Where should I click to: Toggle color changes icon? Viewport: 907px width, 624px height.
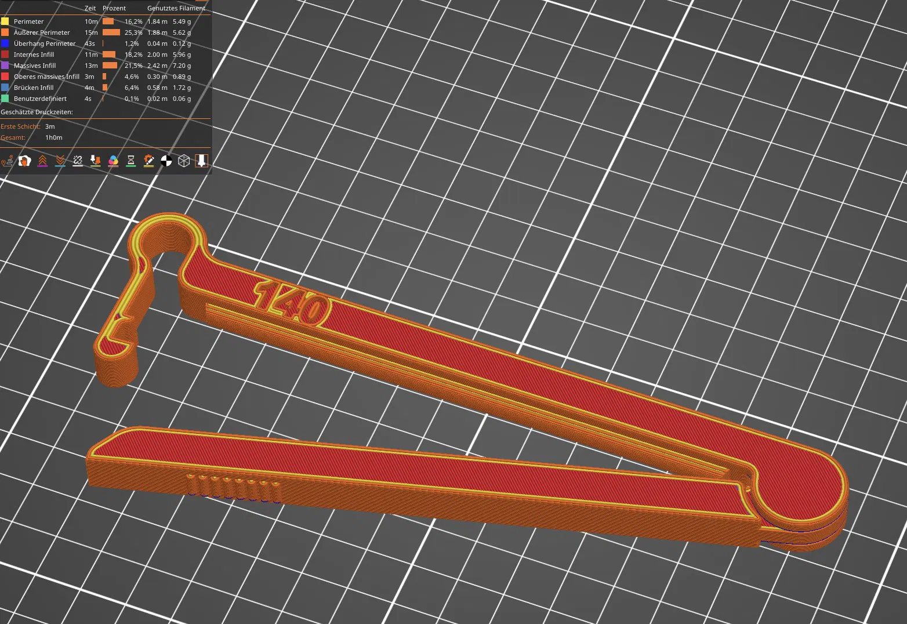tap(113, 161)
